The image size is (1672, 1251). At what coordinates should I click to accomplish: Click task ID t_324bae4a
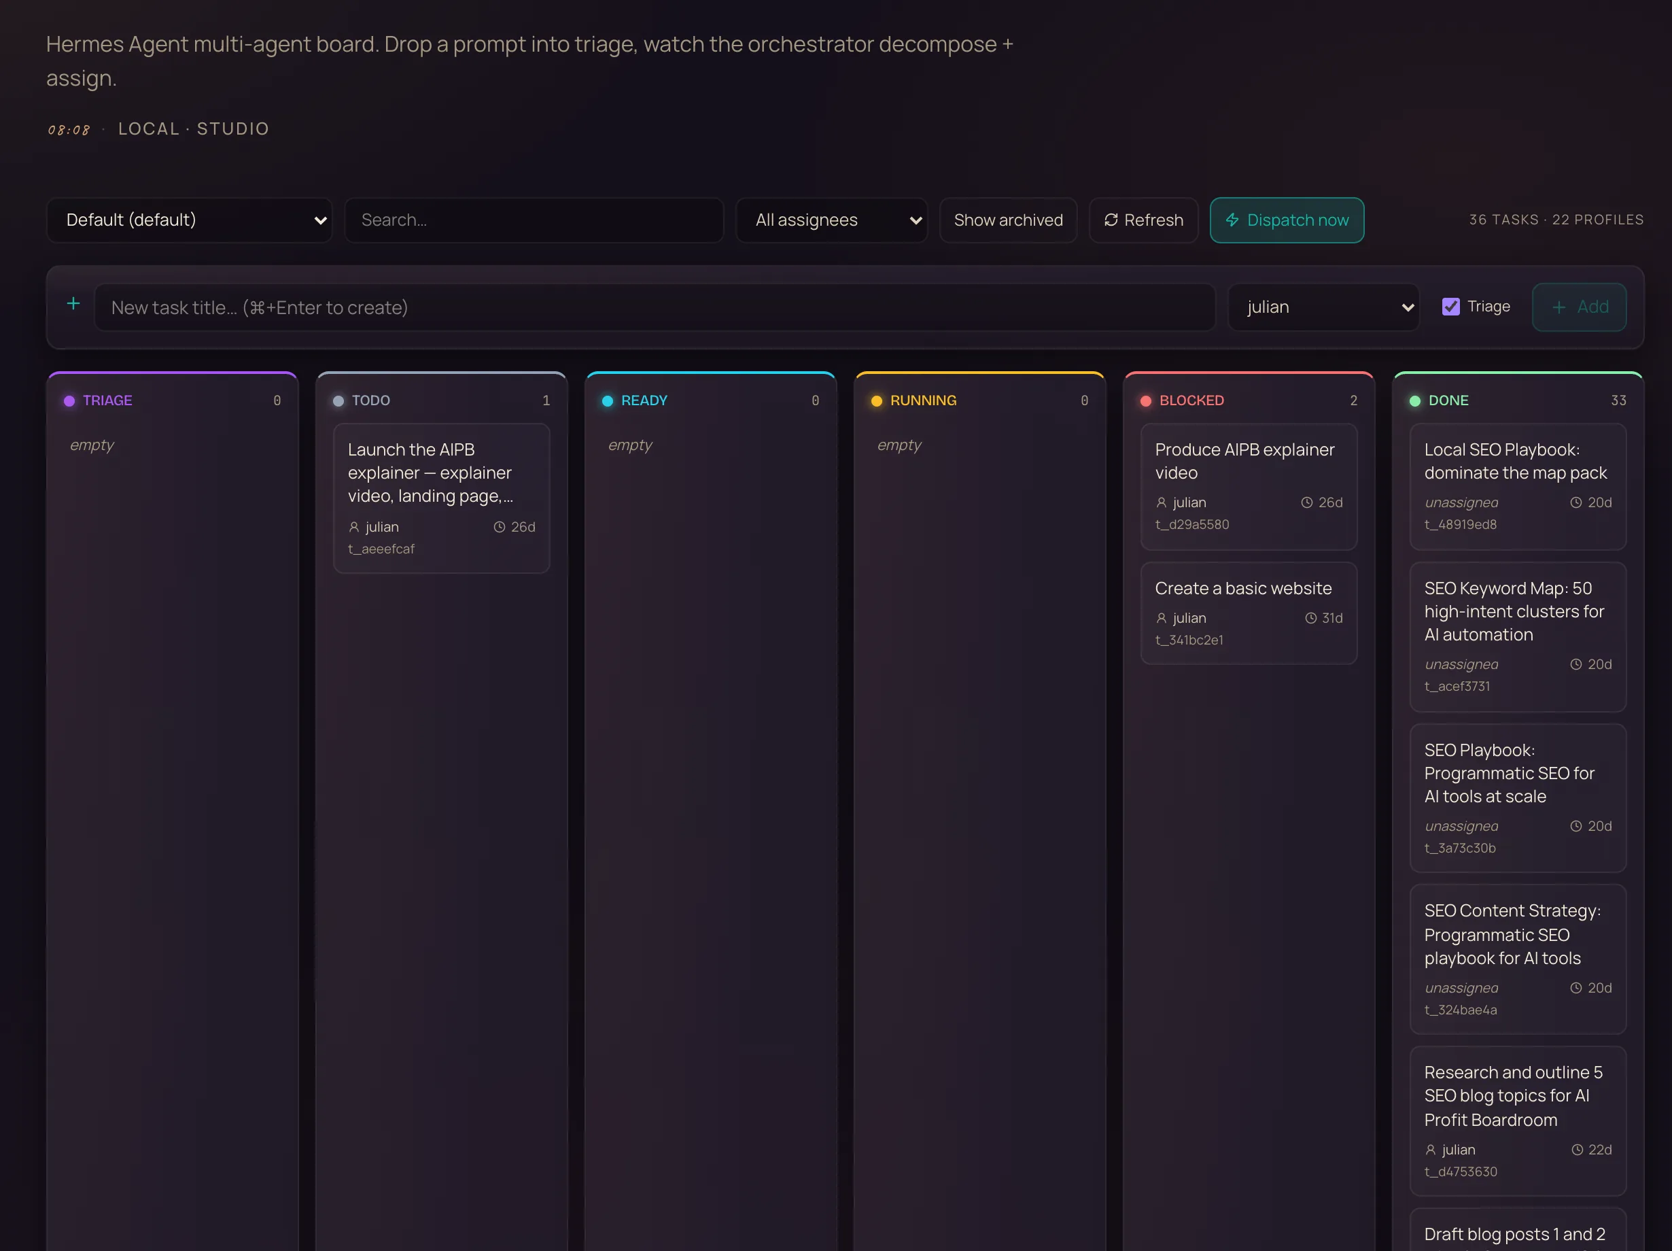tap(1461, 1010)
